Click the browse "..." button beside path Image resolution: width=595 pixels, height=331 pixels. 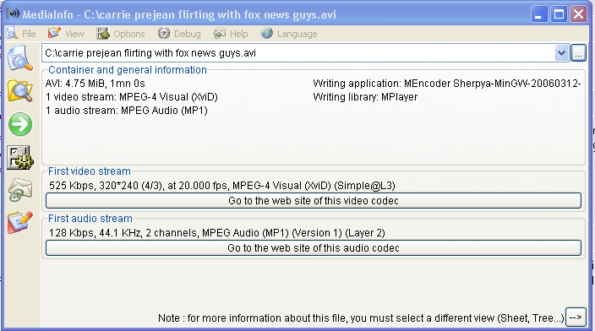pos(578,52)
